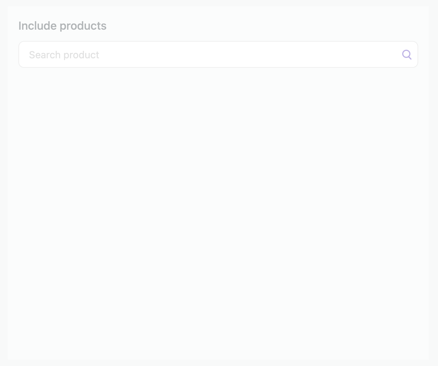This screenshot has height=366, width=438.
Task: Click the word Include in the heading
Action: 37,26
